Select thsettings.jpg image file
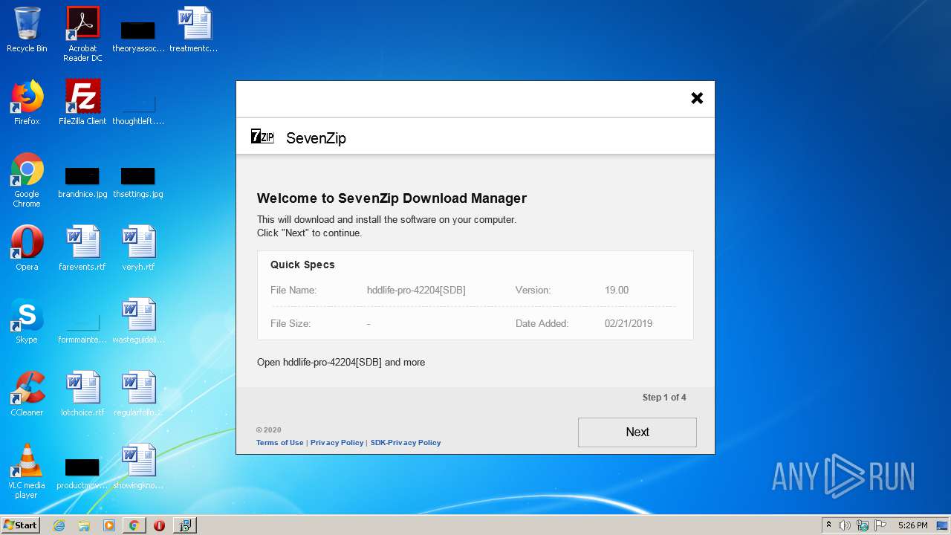 [138, 182]
